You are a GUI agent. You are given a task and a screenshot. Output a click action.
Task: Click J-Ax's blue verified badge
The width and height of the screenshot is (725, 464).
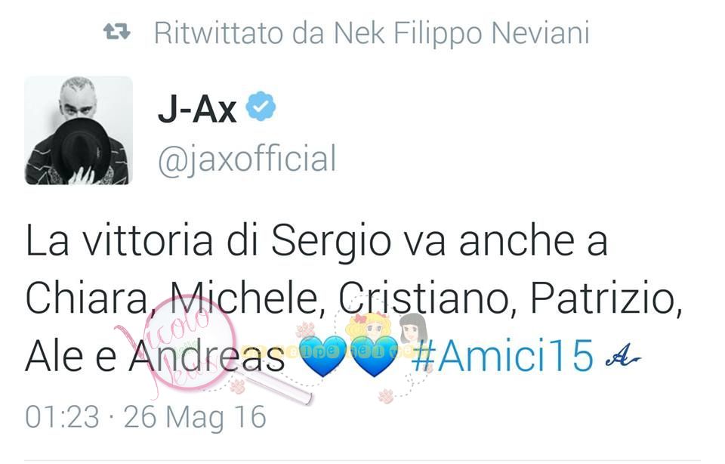click(x=261, y=107)
